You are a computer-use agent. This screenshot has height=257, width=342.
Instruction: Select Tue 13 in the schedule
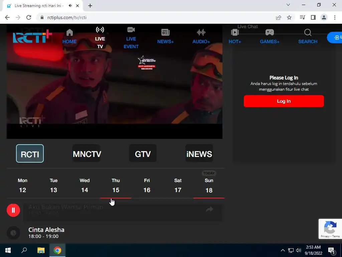[x=54, y=185]
